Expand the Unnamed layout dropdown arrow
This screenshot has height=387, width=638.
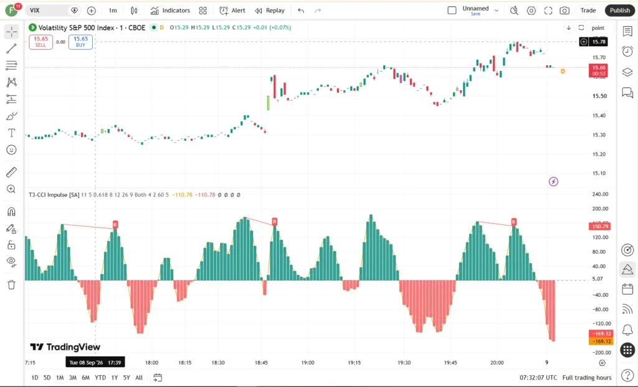point(497,11)
